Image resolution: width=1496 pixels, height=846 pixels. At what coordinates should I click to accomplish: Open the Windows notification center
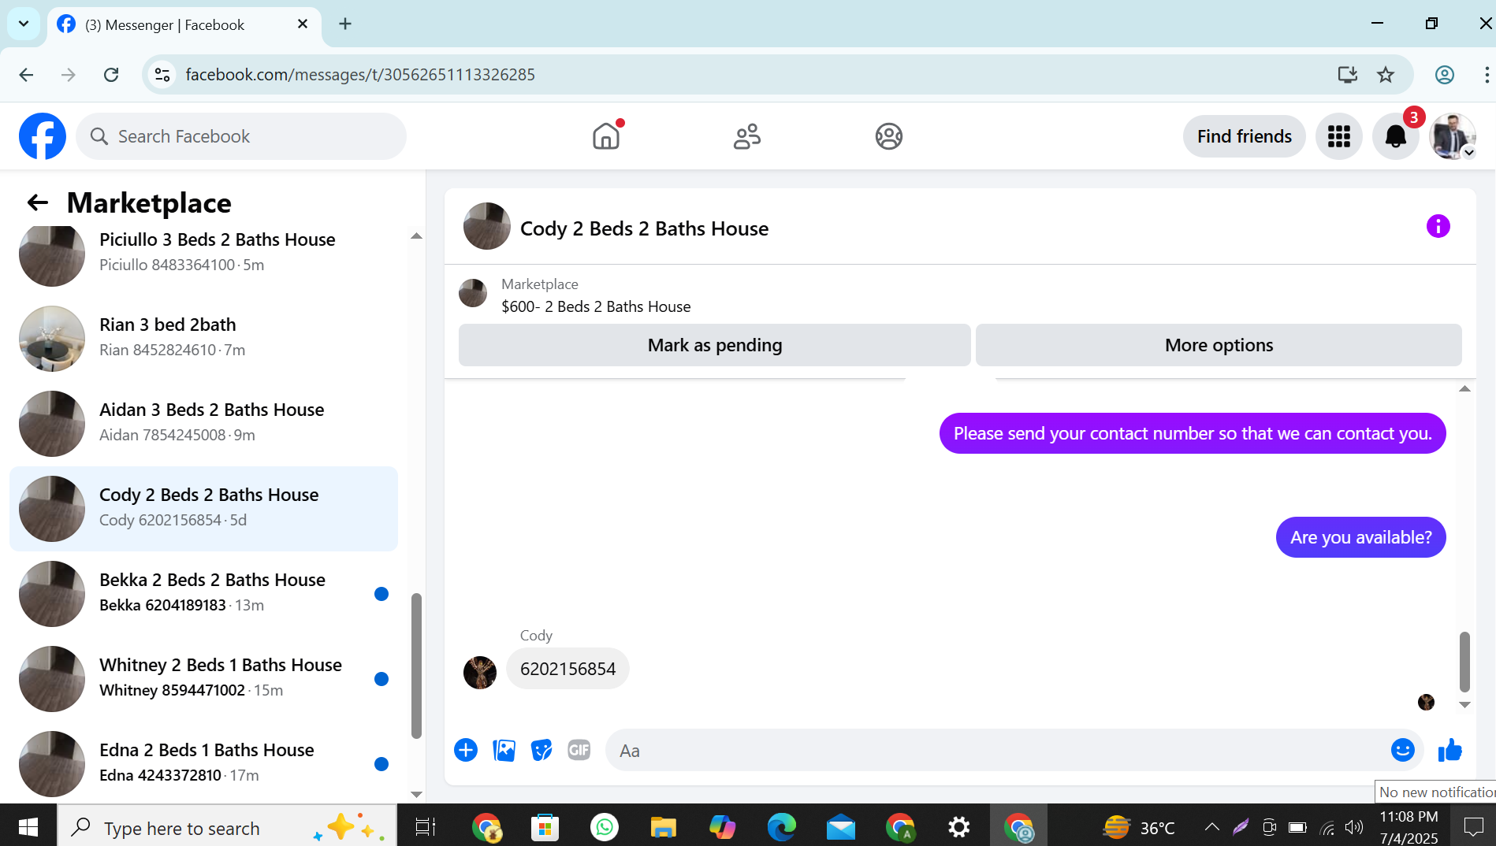(x=1474, y=827)
